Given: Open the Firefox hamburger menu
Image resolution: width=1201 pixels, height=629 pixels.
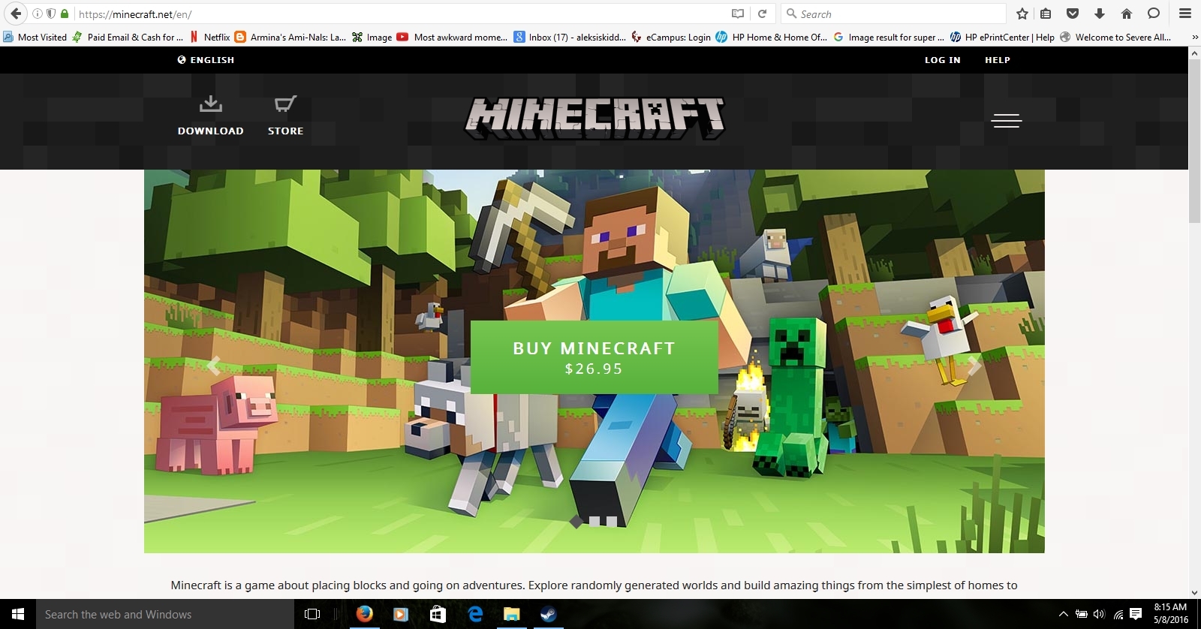Looking at the screenshot, I should click(1185, 14).
